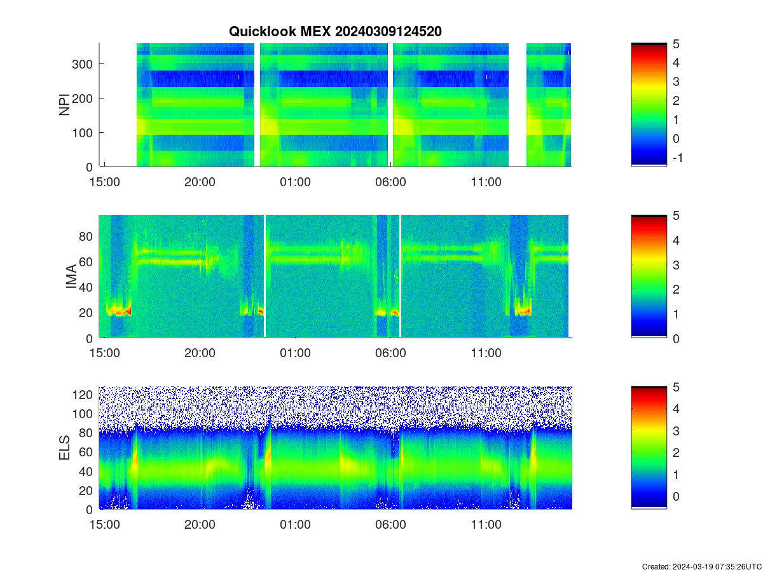Click the 06:00 time label under IMA
Viewport: 763px width, 572px height.
391,353
